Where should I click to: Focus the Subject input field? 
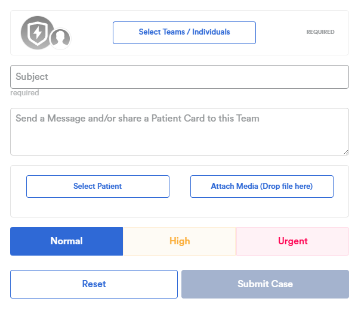click(x=179, y=77)
